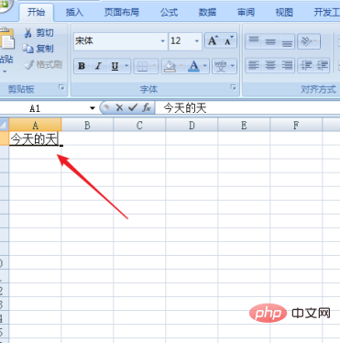
Task: Center text horizontally
Action: point(270,65)
